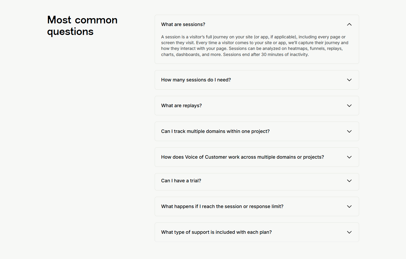Expand "Can I track multiple domains within one project?"
The width and height of the screenshot is (406, 259).
[x=257, y=131]
